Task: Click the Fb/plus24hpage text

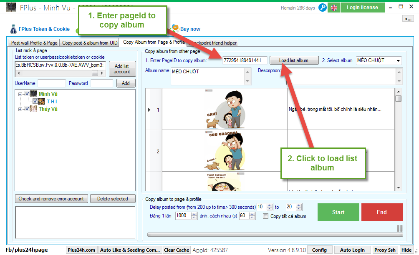Action: coord(27,250)
